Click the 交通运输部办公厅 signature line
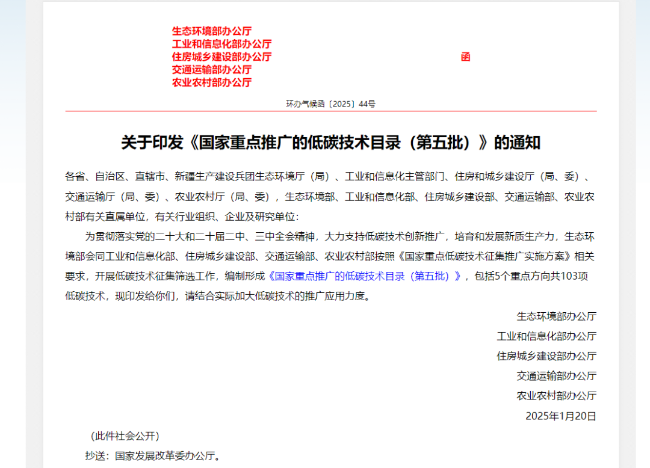This screenshot has width=650, height=468. coord(557,375)
